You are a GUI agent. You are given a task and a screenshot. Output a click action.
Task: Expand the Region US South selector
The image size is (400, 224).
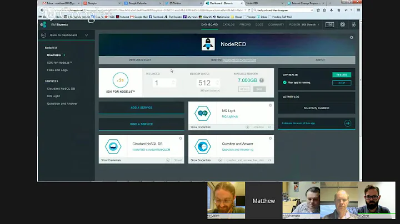point(304,25)
